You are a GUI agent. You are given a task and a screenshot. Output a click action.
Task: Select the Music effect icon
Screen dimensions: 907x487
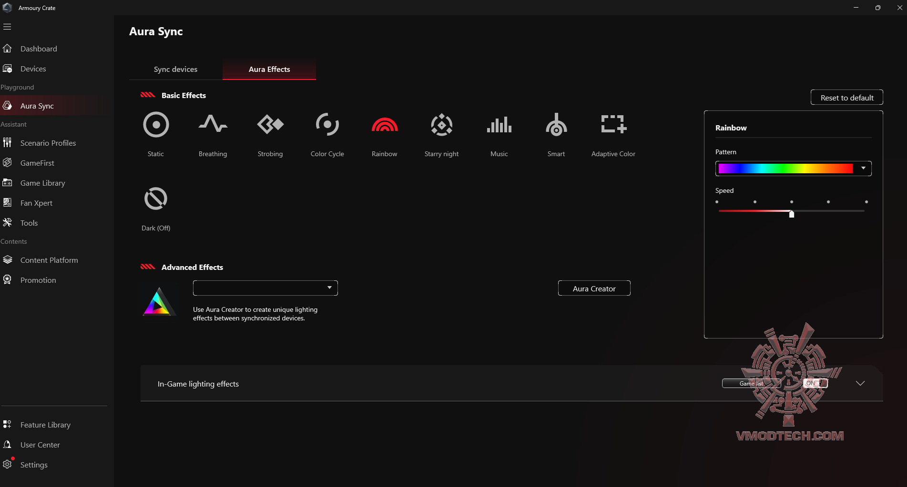pos(499,125)
